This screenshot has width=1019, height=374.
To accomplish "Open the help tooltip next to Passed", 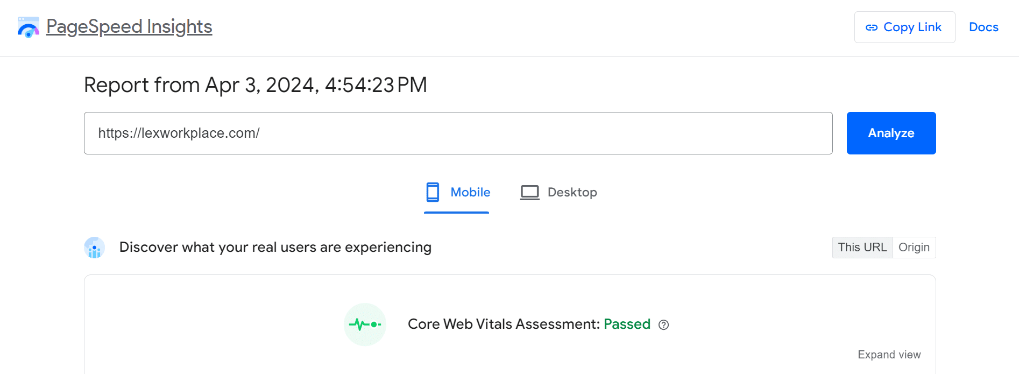I will pos(664,324).
